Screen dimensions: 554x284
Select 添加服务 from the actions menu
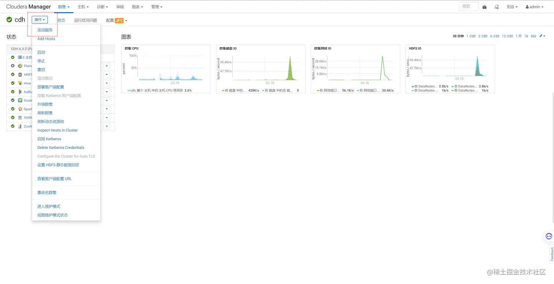(45, 30)
